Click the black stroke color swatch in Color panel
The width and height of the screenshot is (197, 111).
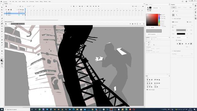[x=150, y=7]
